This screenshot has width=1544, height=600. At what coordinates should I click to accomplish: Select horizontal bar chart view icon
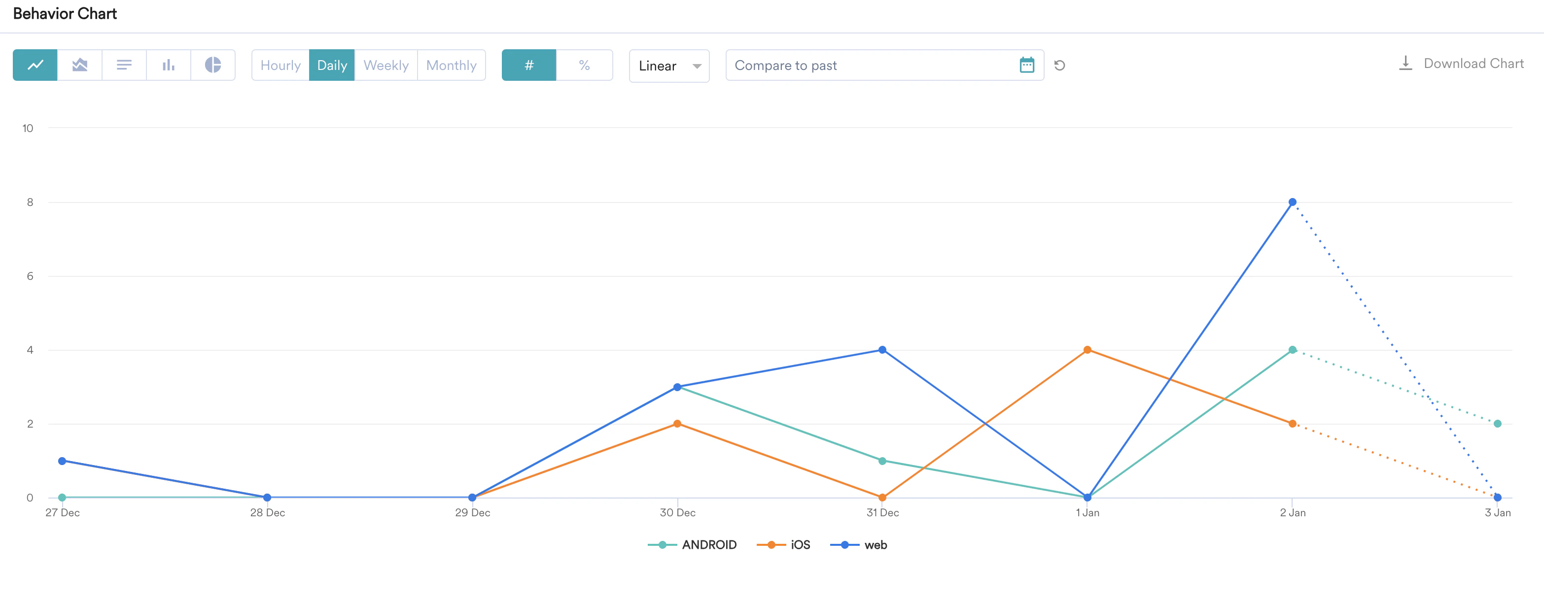[x=124, y=65]
